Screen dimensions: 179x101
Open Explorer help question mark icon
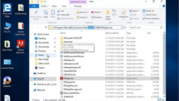tap(164, 6)
